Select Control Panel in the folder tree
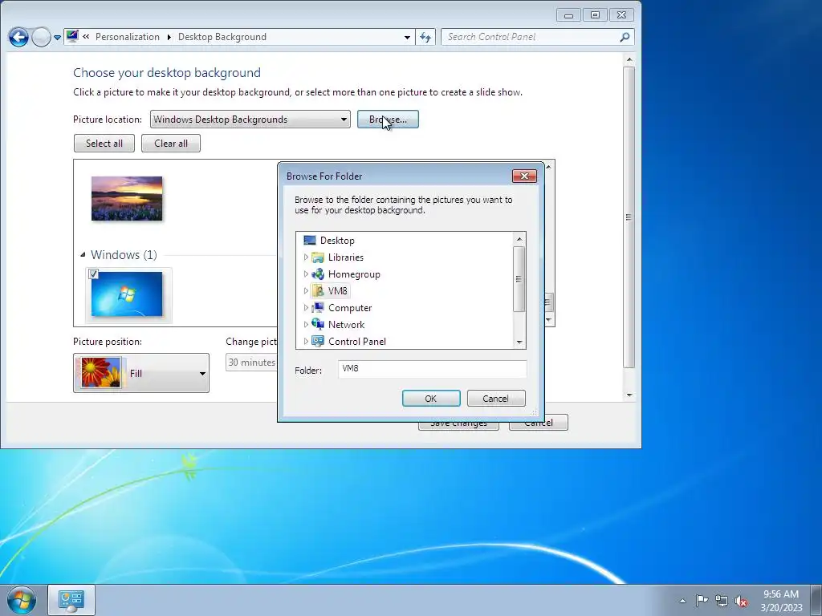Image resolution: width=822 pixels, height=616 pixels. [357, 341]
